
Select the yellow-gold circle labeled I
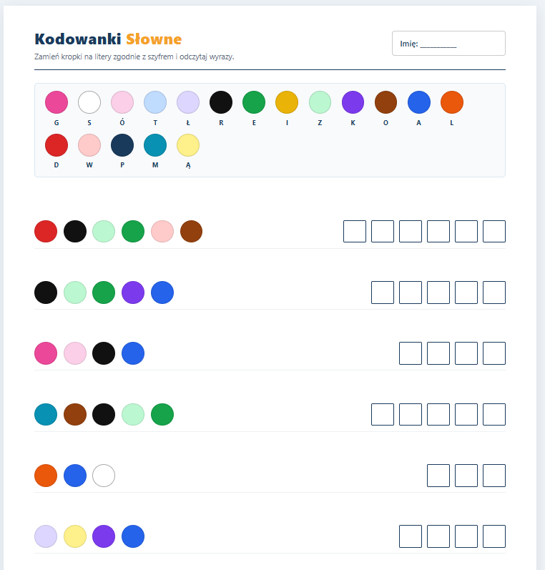(x=287, y=102)
